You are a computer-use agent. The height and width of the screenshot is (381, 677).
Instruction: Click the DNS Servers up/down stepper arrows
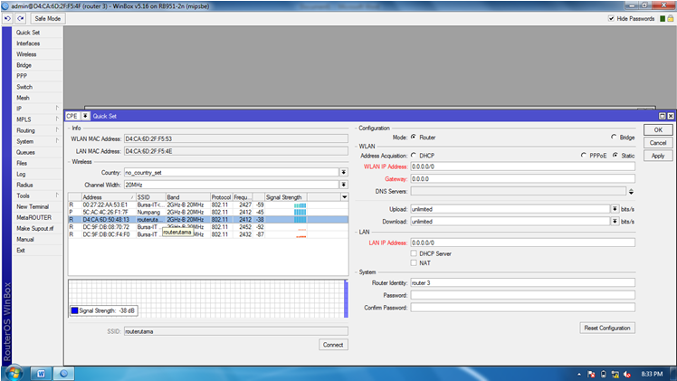(x=631, y=191)
